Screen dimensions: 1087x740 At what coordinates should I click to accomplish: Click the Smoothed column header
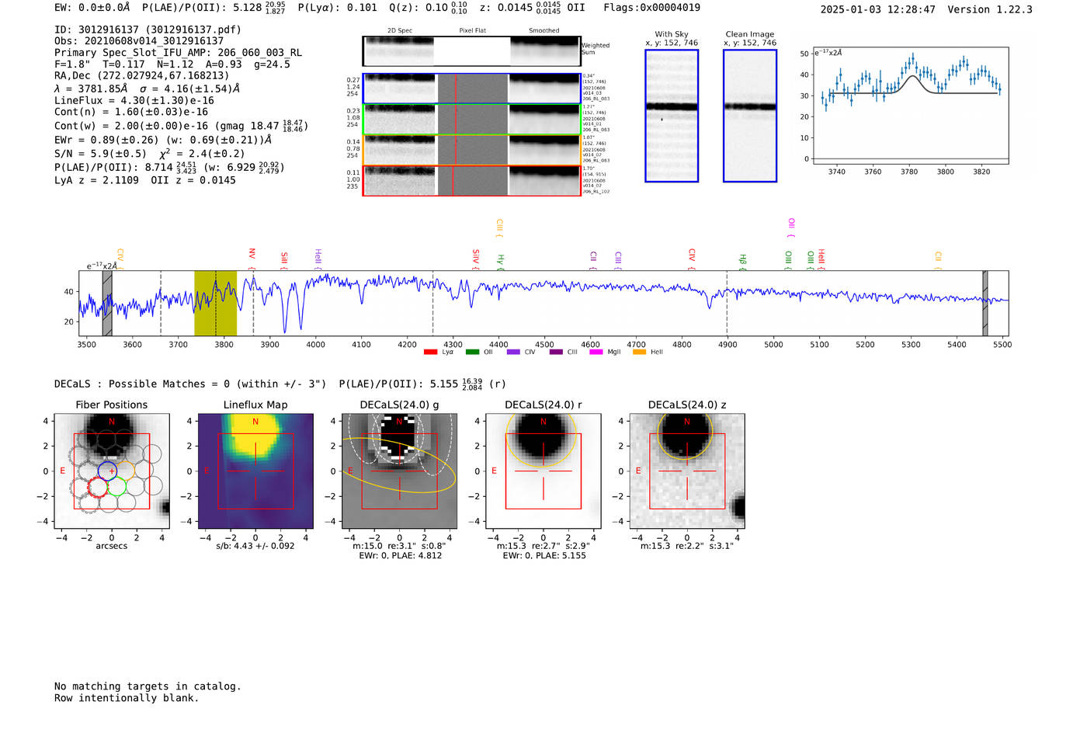point(544,31)
